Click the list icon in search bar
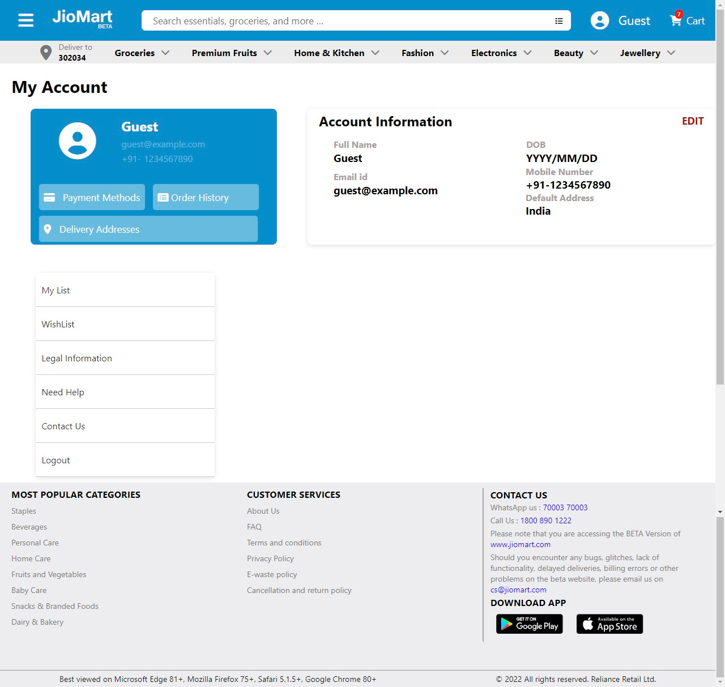 (x=559, y=21)
